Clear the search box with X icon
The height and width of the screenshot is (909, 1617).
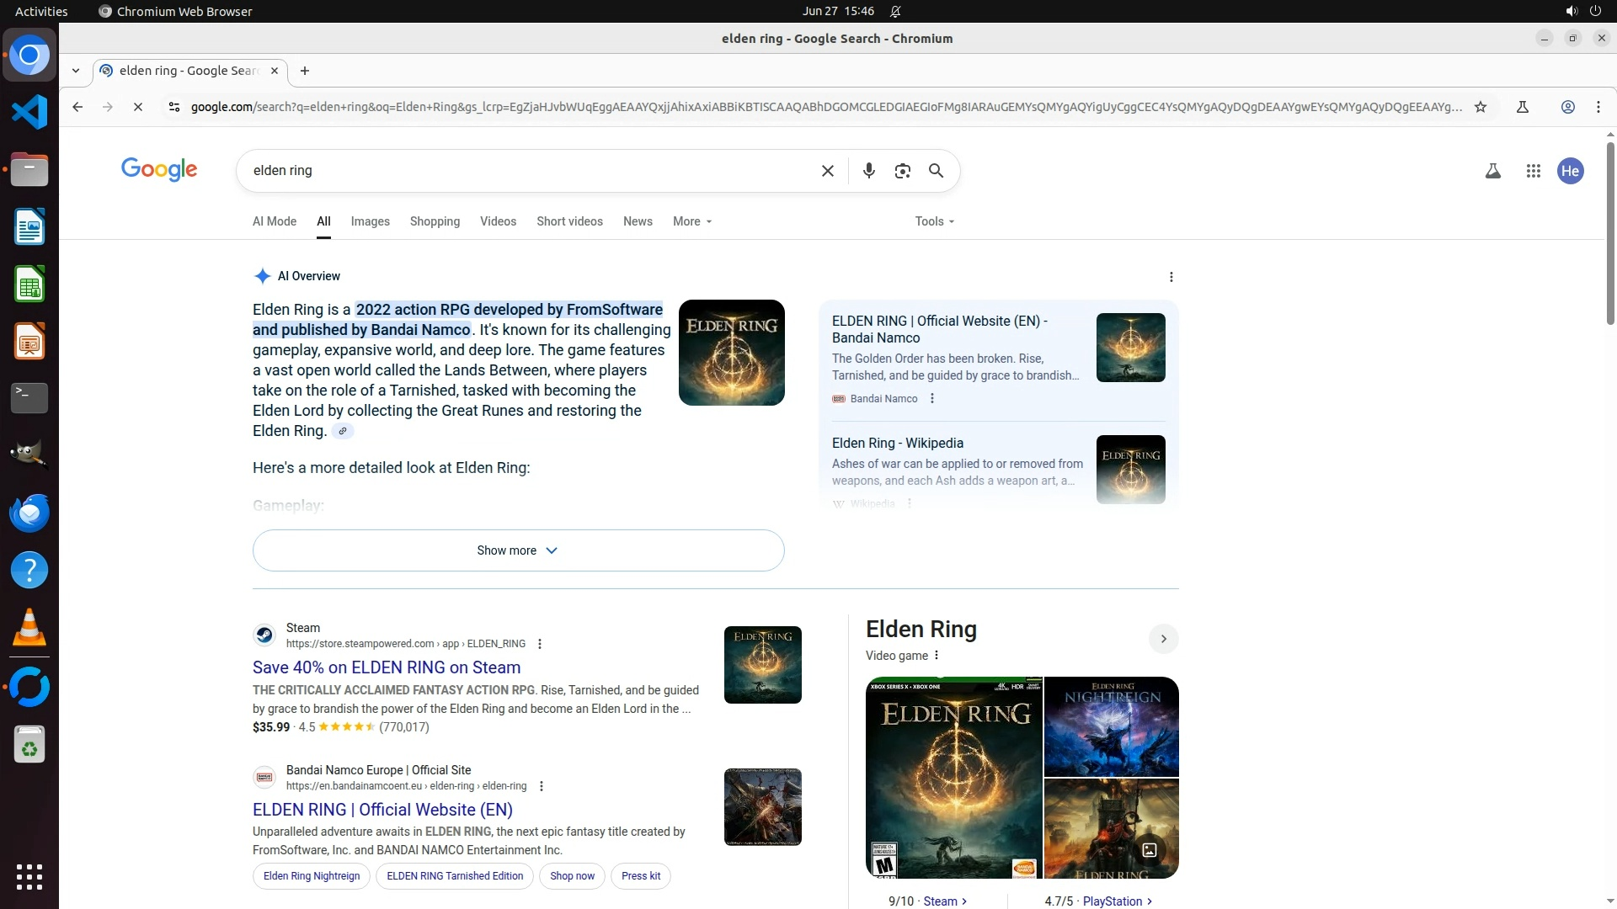pyautogui.click(x=827, y=171)
